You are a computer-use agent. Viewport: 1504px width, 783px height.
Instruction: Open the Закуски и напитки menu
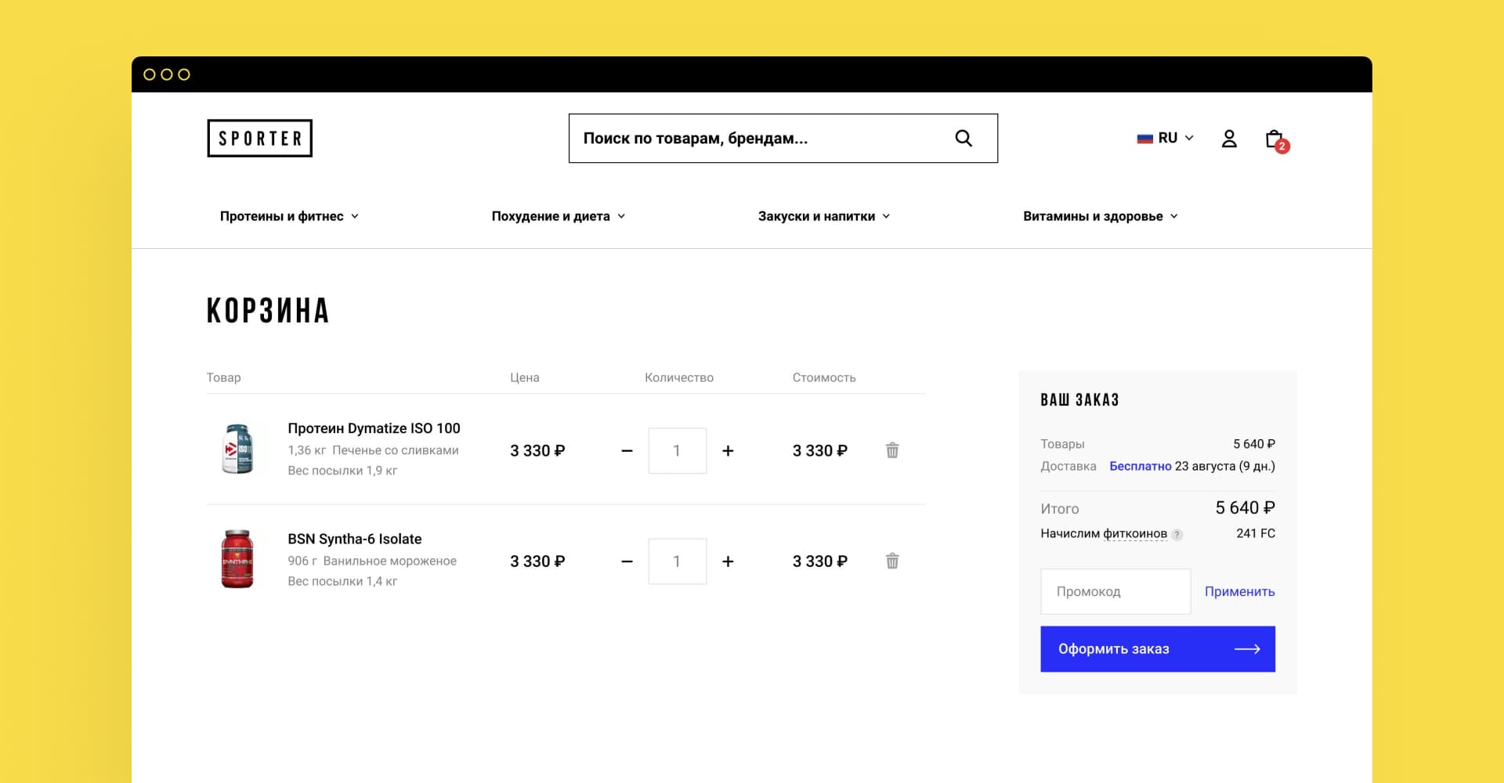[823, 216]
